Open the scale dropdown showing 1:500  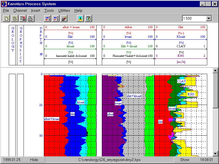(209, 18)
